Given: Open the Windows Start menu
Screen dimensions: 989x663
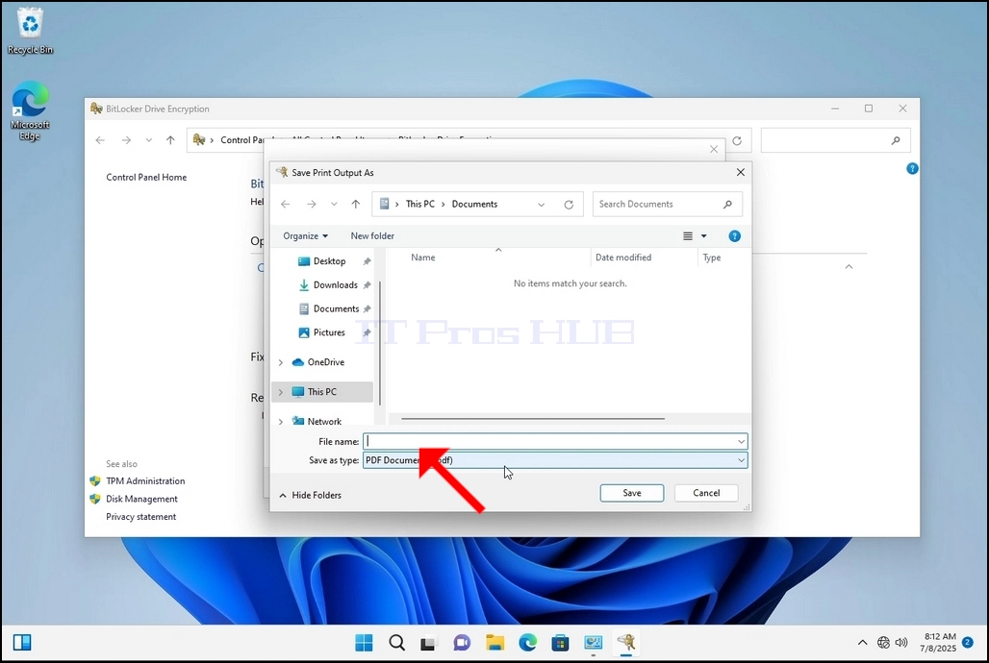Looking at the screenshot, I should click(x=364, y=643).
